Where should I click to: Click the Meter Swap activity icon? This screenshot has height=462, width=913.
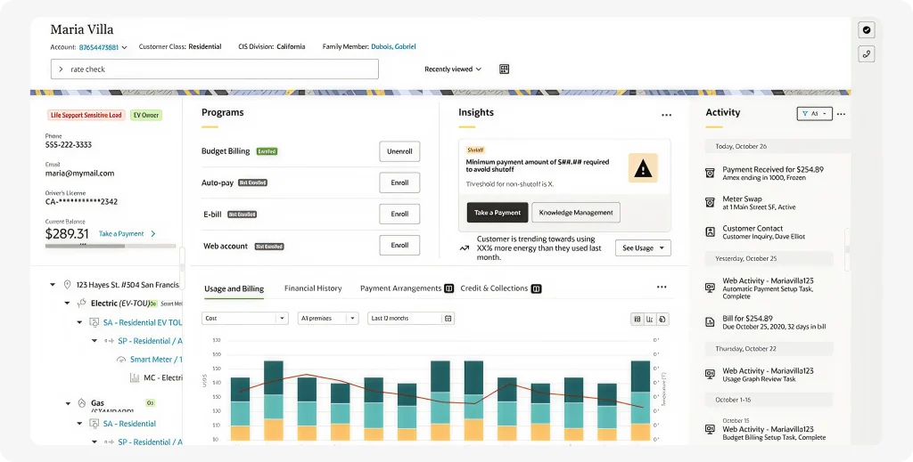[710, 202]
